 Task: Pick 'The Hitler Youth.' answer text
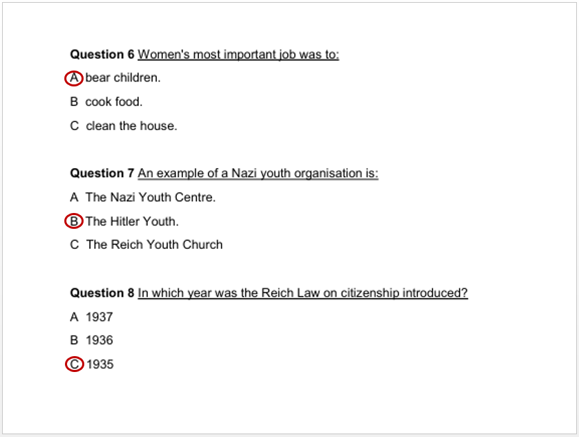[132, 221]
